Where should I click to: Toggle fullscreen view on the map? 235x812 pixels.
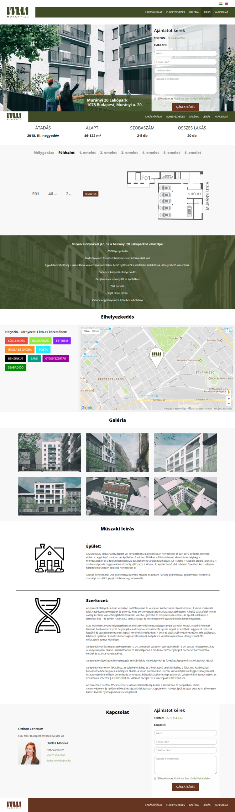[x=228, y=331]
